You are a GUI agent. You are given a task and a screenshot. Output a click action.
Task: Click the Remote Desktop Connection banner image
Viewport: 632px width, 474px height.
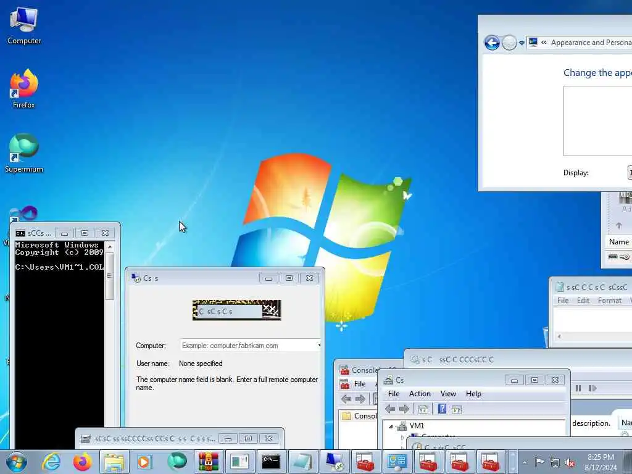point(236,310)
